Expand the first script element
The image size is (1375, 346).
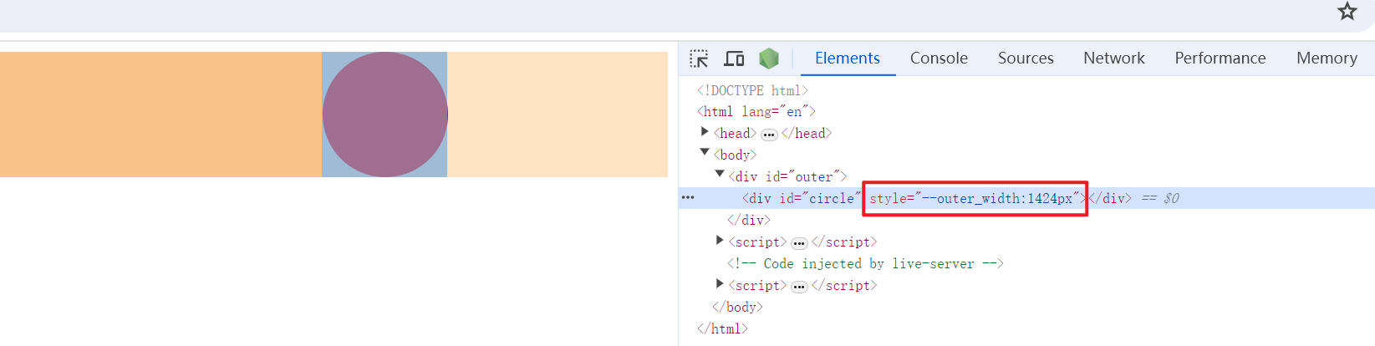click(x=720, y=241)
